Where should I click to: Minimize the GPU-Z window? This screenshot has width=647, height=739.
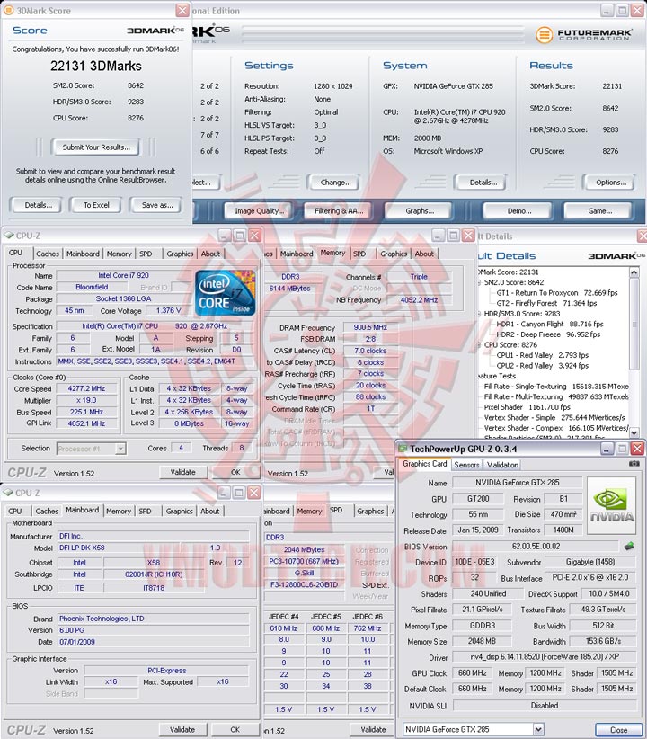607,449
